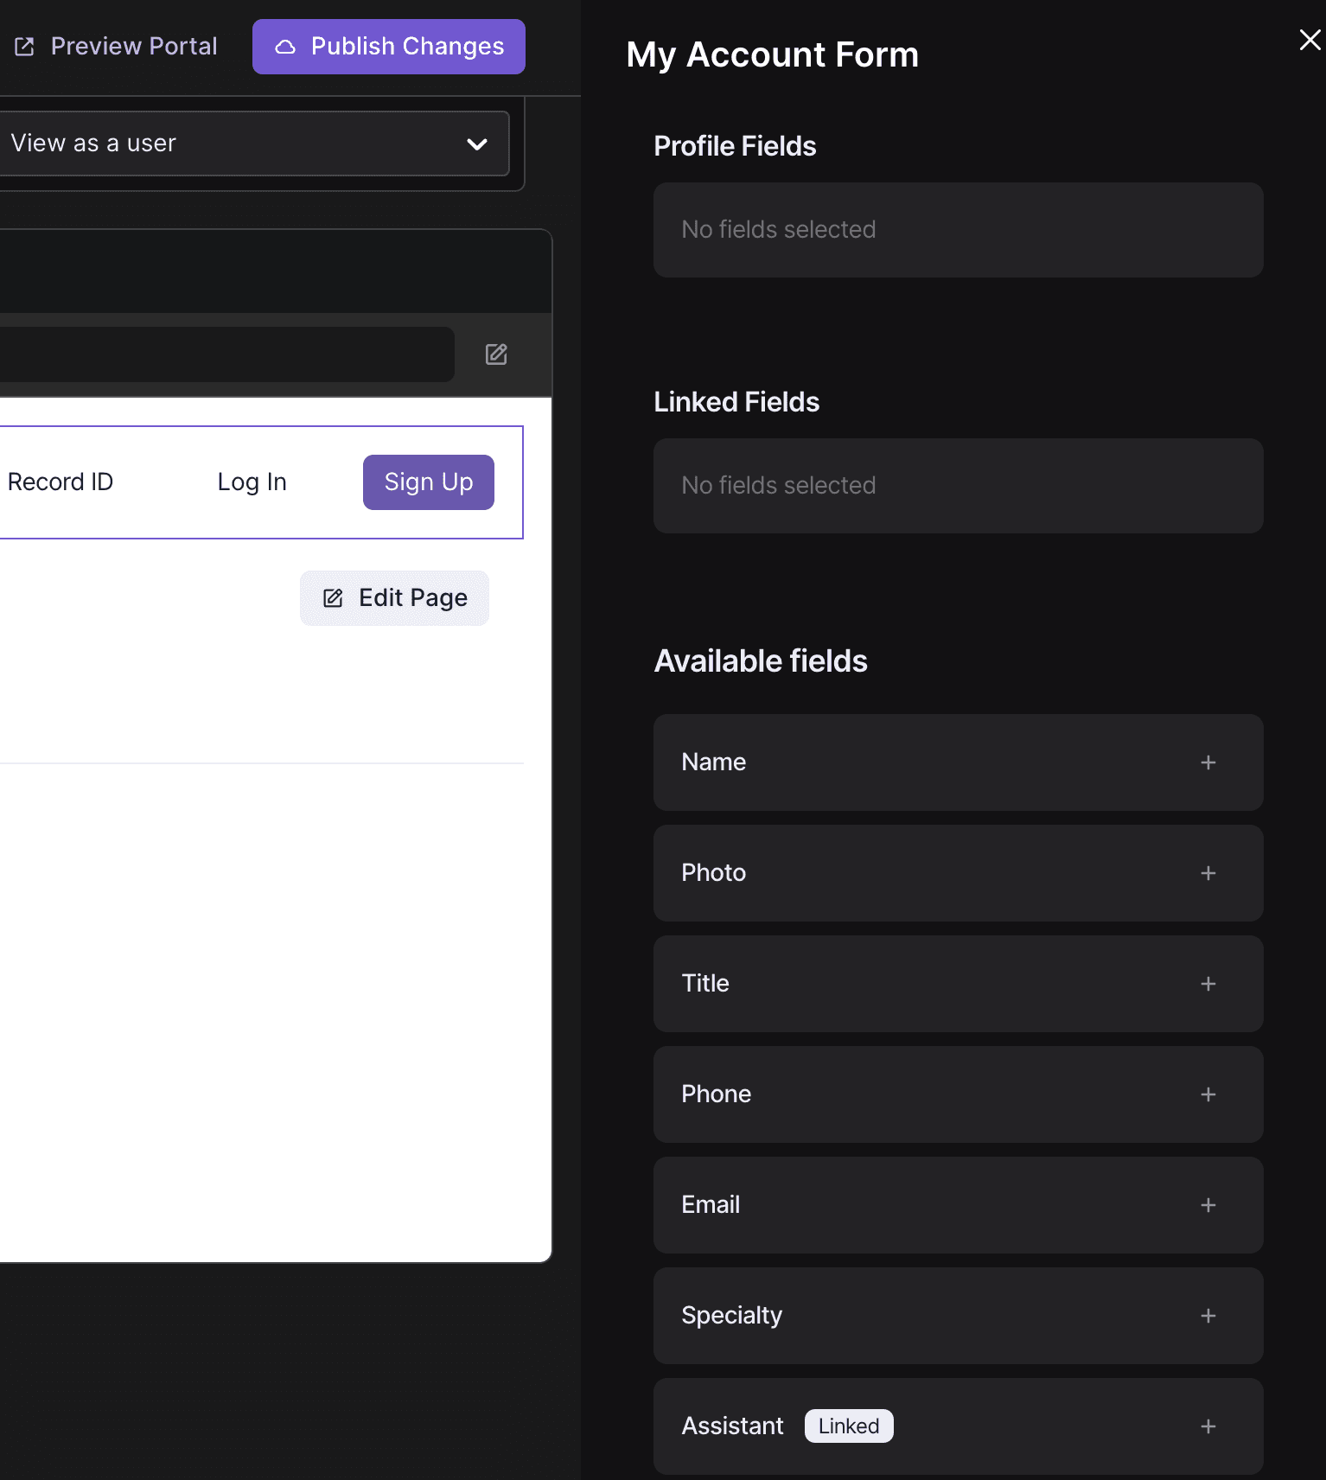Add the Email field with plus icon
The width and height of the screenshot is (1326, 1480).
point(1208,1205)
